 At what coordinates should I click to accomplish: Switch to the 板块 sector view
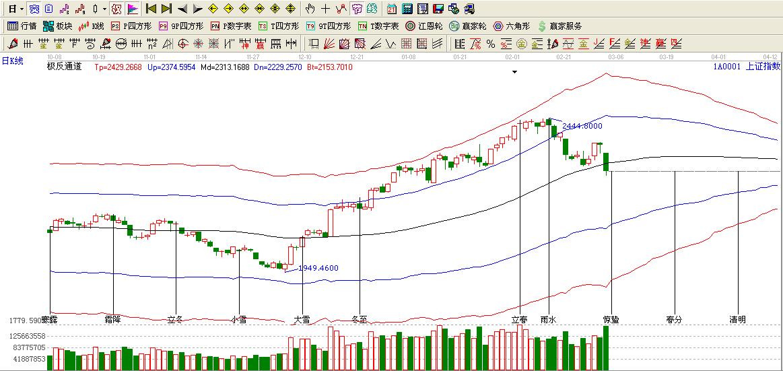(x=57, y=26)
